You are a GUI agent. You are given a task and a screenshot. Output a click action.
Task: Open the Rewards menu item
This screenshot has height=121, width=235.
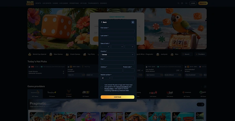click(103, 3)
